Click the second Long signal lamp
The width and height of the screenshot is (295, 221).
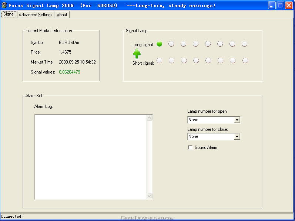[x=171, y=44]
